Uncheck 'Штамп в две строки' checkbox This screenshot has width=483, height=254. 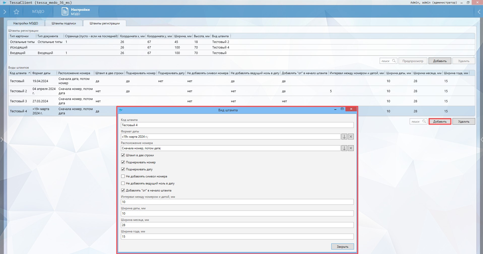tap(123, 155)
